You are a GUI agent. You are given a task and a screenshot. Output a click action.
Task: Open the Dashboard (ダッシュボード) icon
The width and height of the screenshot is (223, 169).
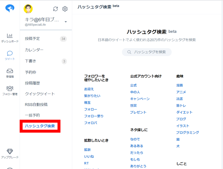(10, 36)
